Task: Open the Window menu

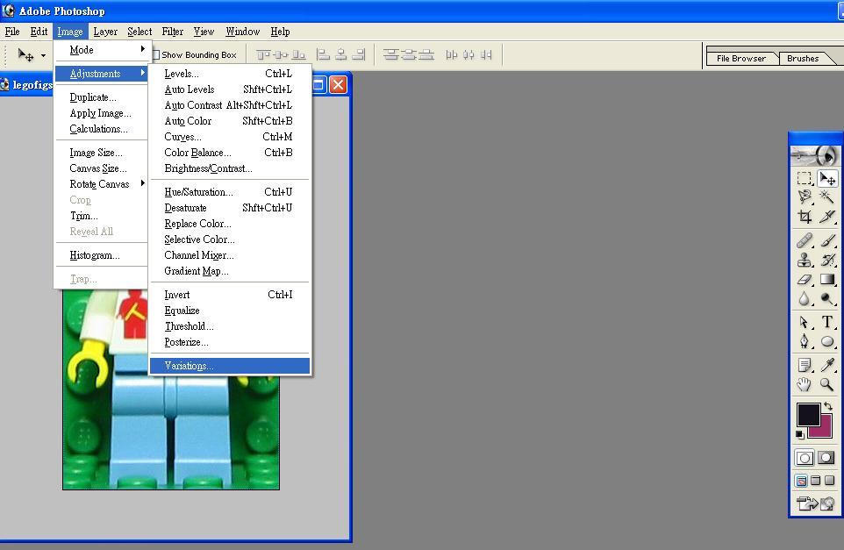Action: pos(243,32)
